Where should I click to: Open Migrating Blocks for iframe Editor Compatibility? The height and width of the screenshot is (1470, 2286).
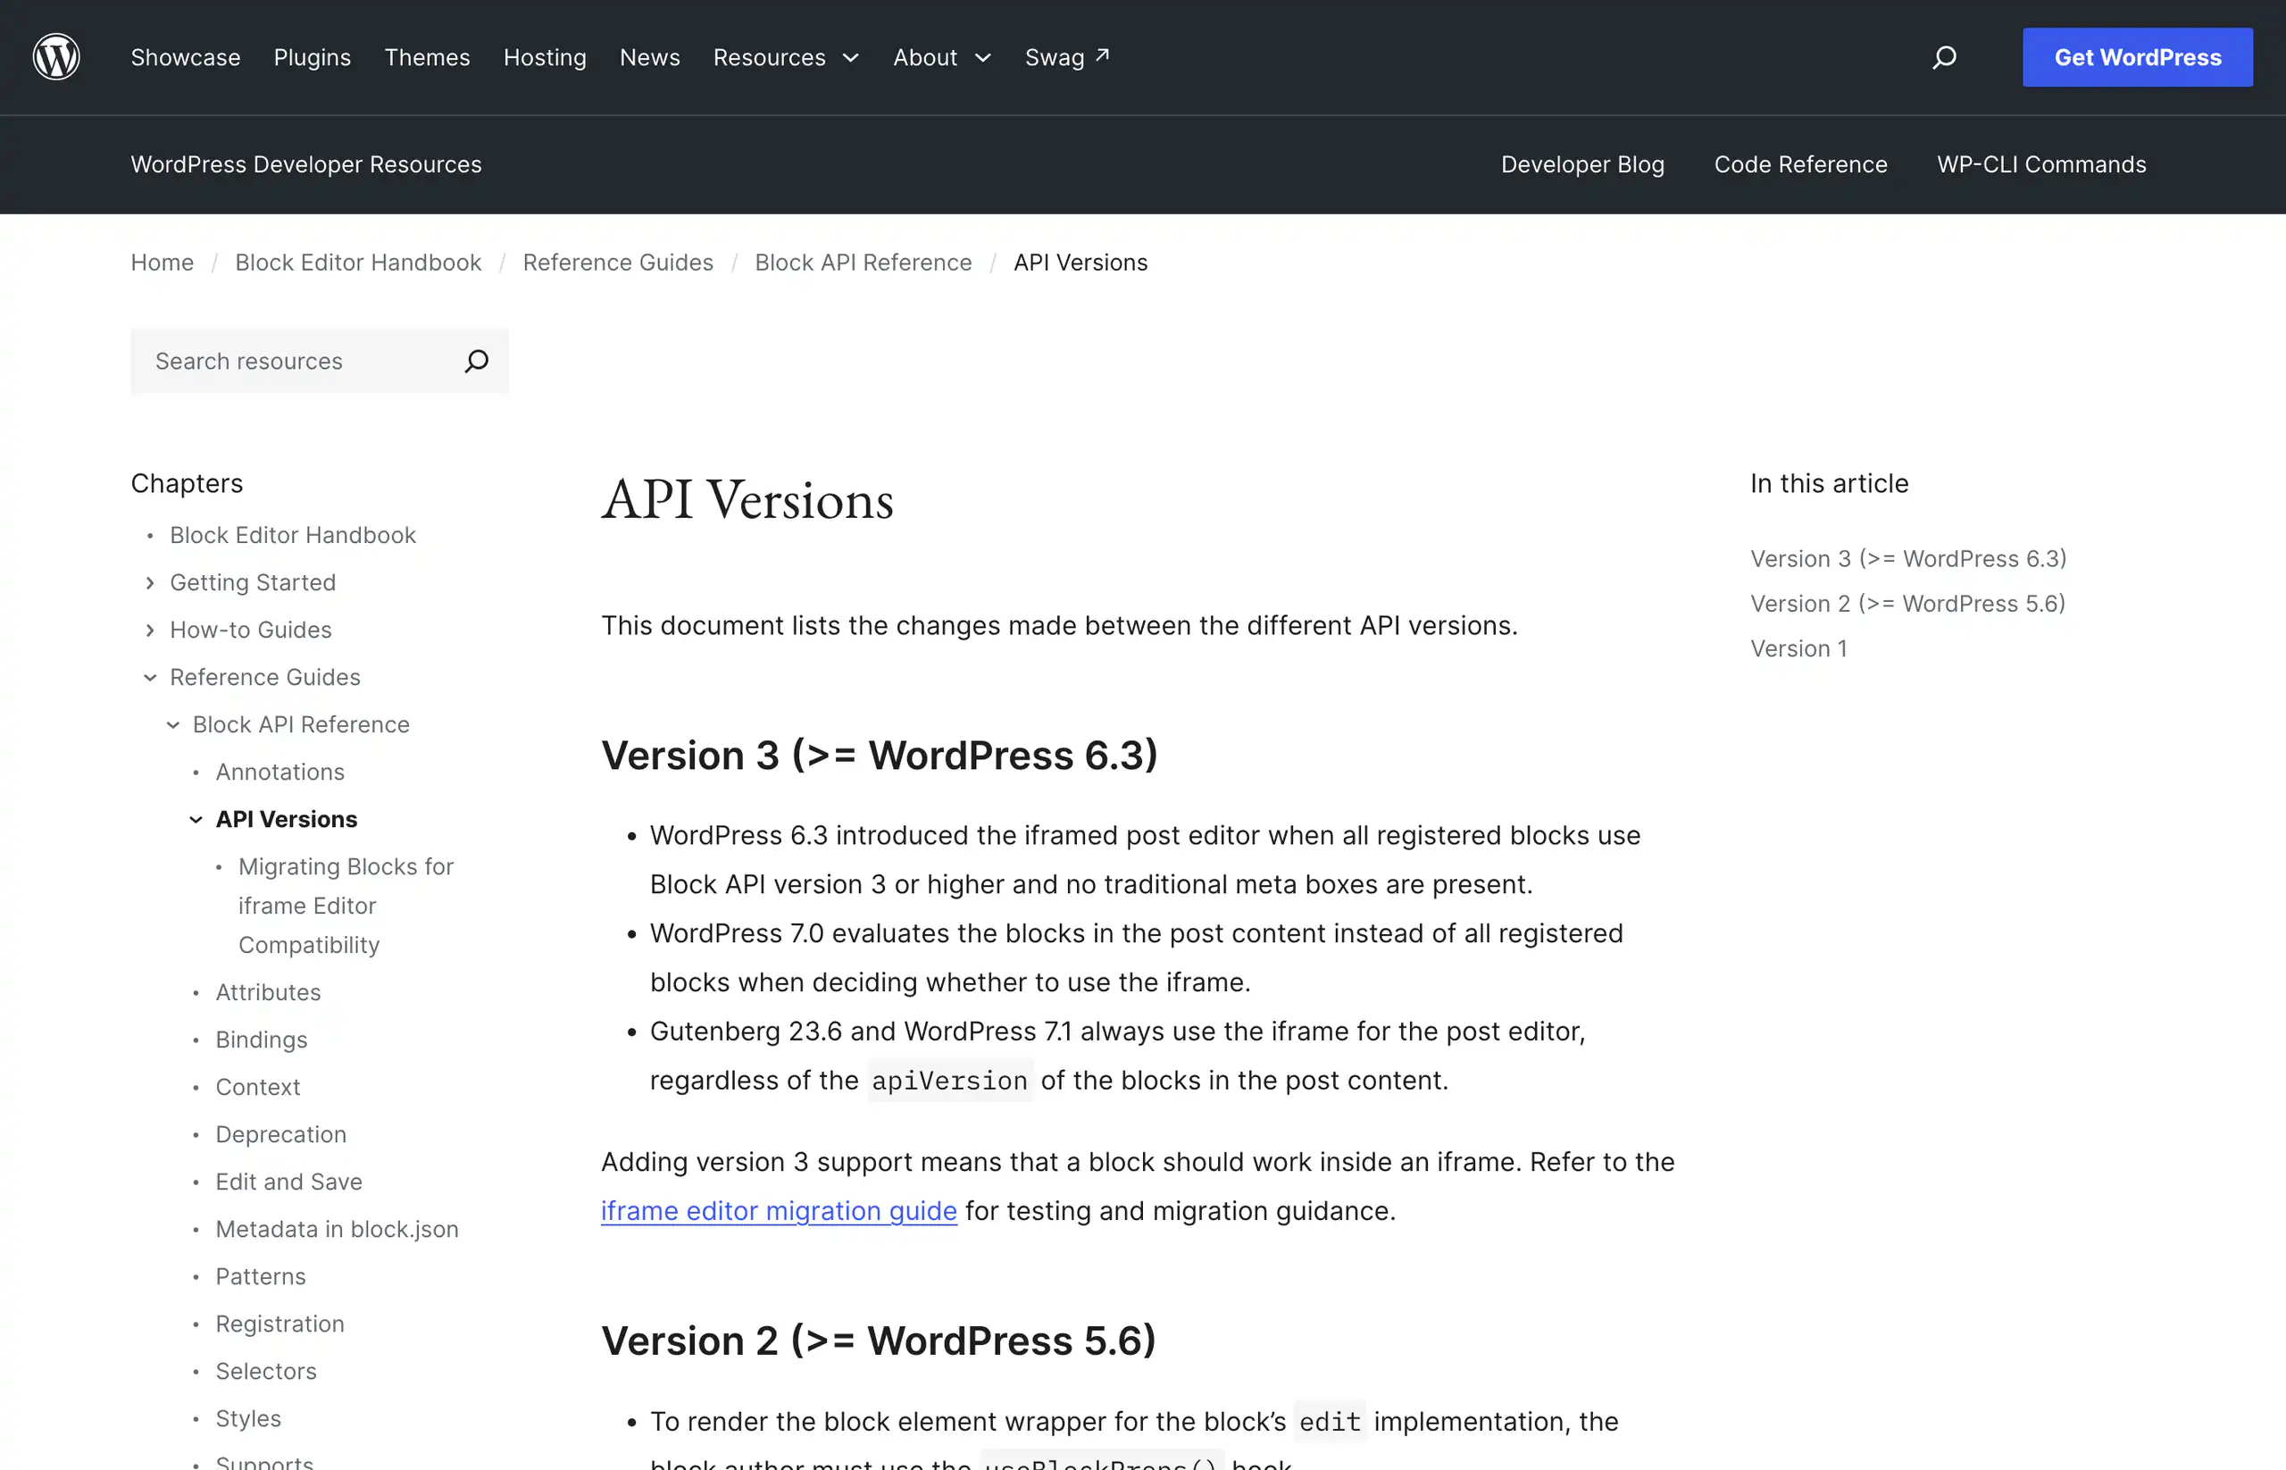[x=346, y=906]
